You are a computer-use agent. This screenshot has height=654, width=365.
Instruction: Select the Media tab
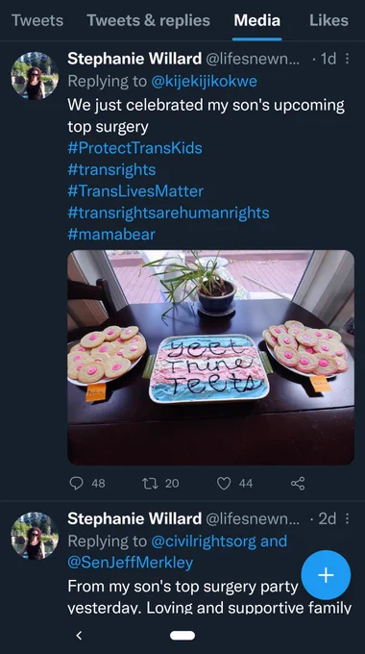pyautogui.click(x=257, y=20)
